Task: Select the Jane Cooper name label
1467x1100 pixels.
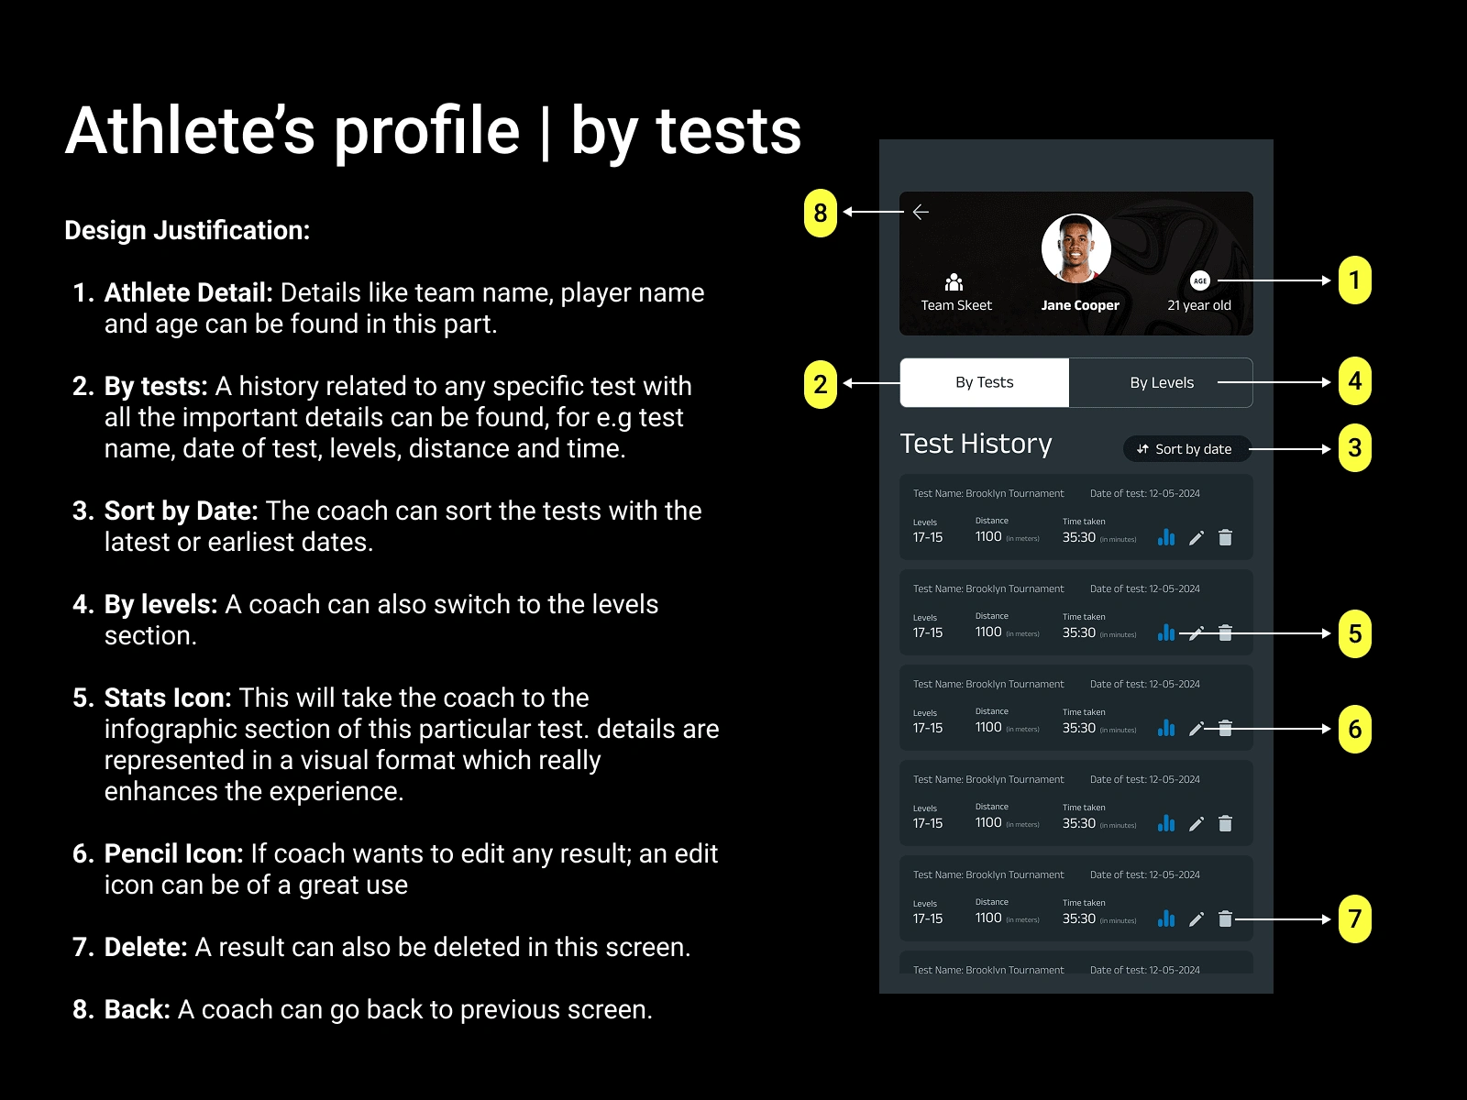Action: [1080, 305]
